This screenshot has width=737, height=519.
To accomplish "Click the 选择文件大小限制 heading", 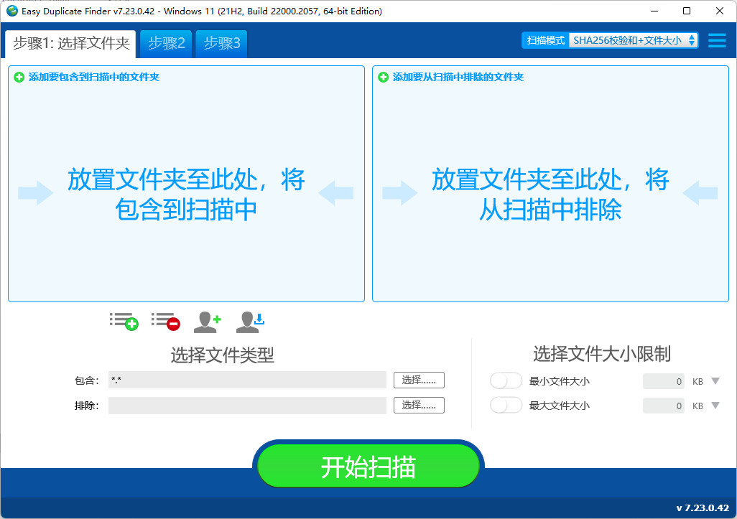I will (x=602, y=354).
